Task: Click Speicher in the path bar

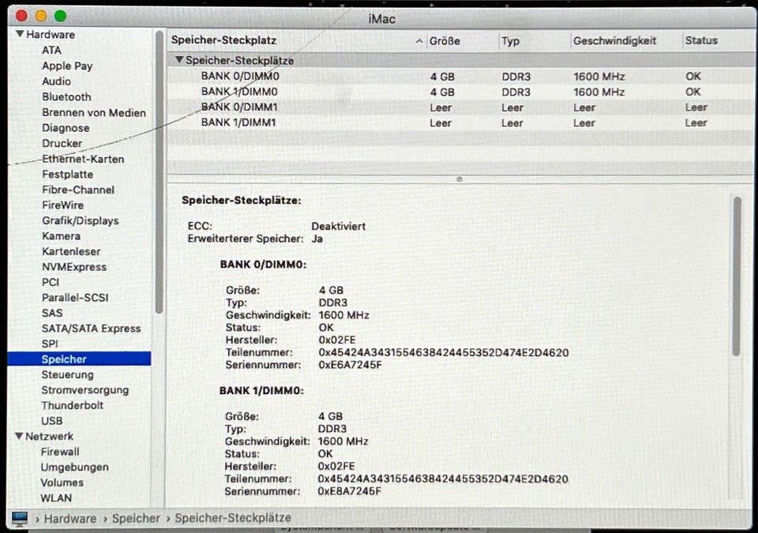Action: pyautogui.click(x=136, y=519)
